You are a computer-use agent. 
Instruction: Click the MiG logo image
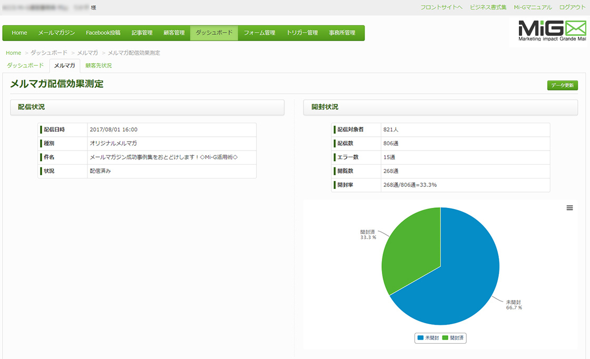[552, 31]
